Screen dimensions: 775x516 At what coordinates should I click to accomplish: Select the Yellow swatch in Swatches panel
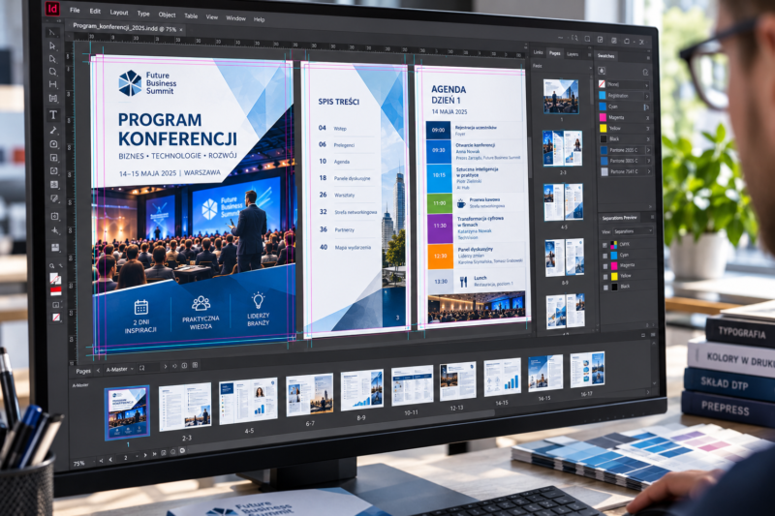[625, 129]
